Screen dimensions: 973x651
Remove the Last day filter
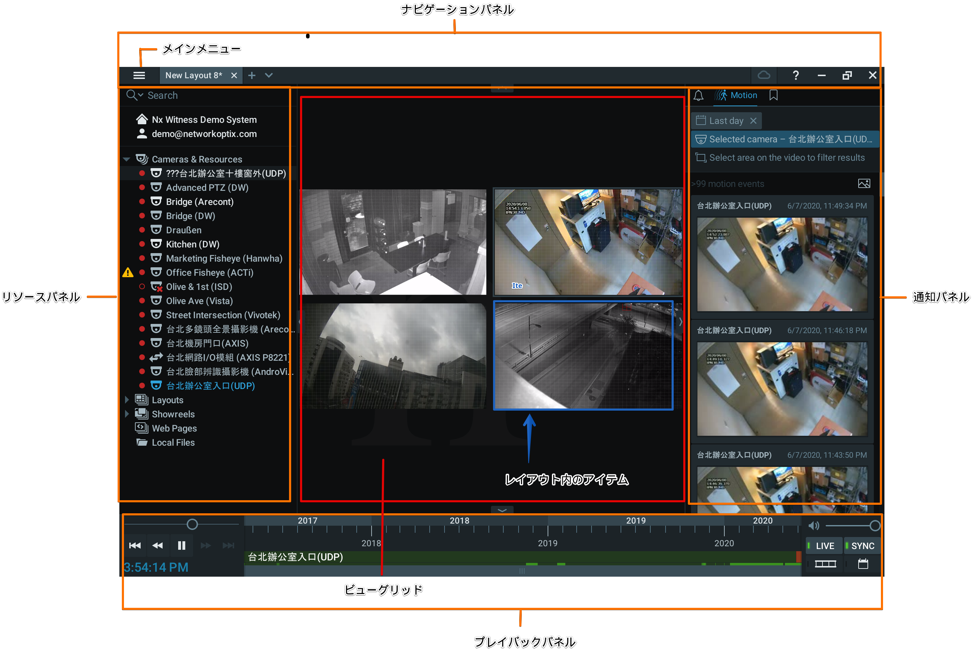[753, 121]
